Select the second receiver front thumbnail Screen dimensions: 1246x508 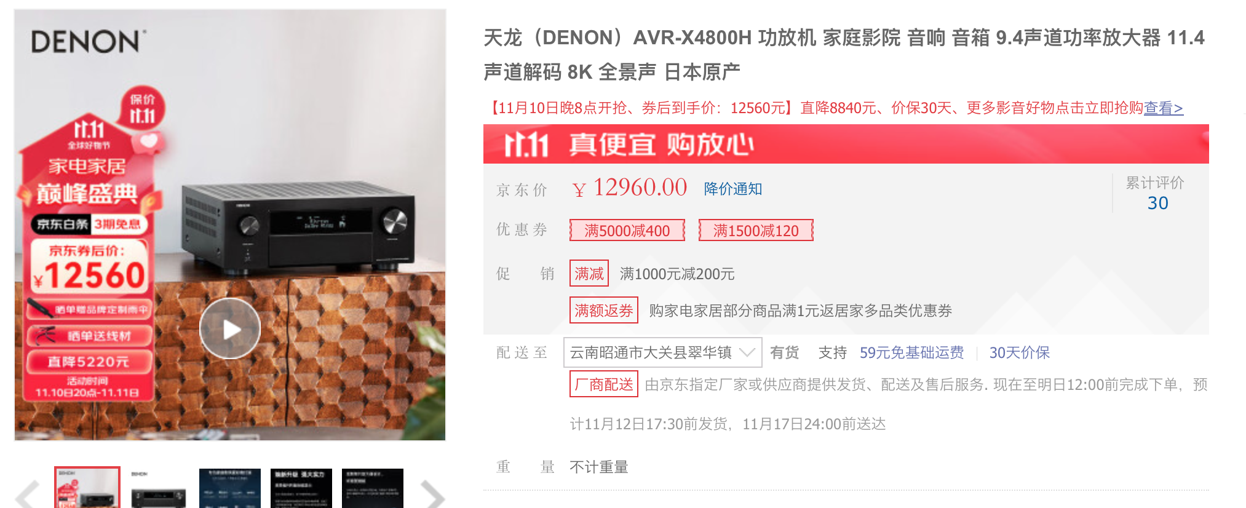[158, 488]
